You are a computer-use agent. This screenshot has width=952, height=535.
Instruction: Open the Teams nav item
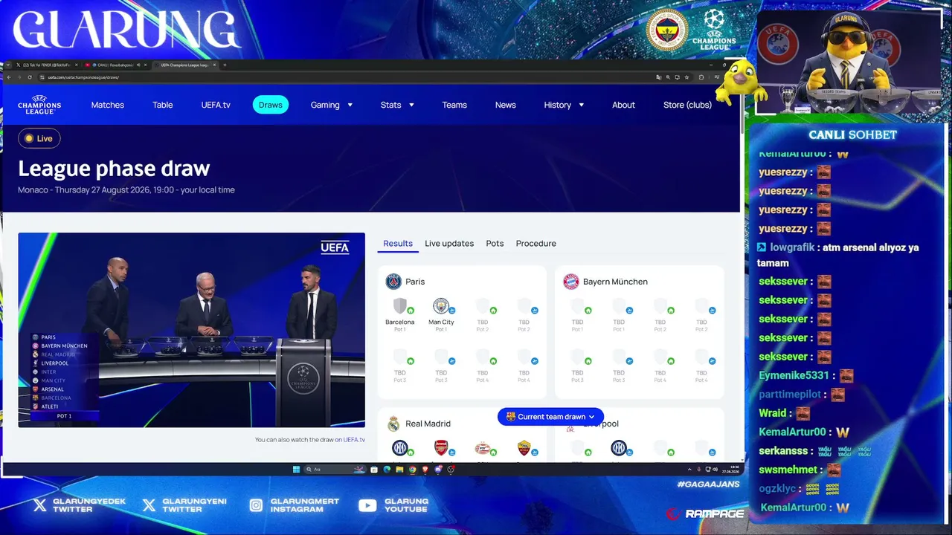click(454, 105)
